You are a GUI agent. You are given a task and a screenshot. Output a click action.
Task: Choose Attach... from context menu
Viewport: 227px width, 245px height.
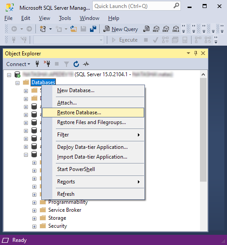[x=93, y=103]
